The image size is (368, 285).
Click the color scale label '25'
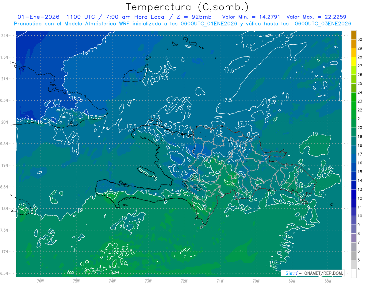[360, 83]
